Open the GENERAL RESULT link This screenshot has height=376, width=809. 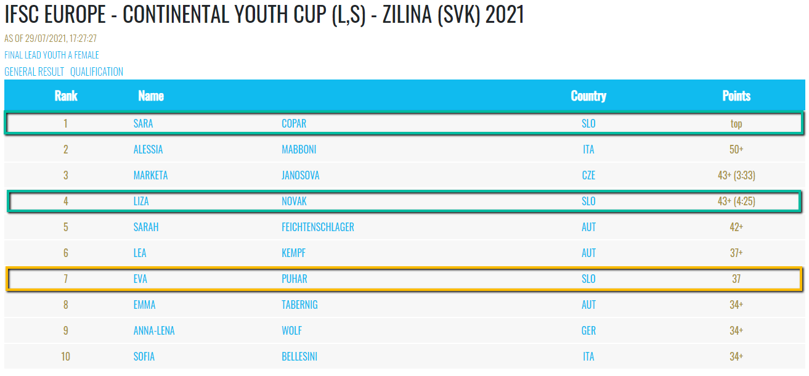(x=34, y=72)
